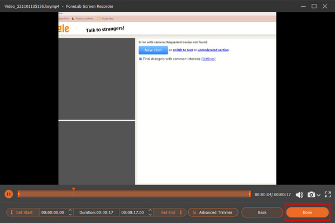
Task: Click the Done button
Action: [x=308, y=212]
